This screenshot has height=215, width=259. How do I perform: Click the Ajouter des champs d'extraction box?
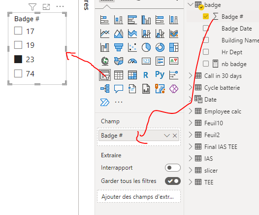[x=139, y=197]
